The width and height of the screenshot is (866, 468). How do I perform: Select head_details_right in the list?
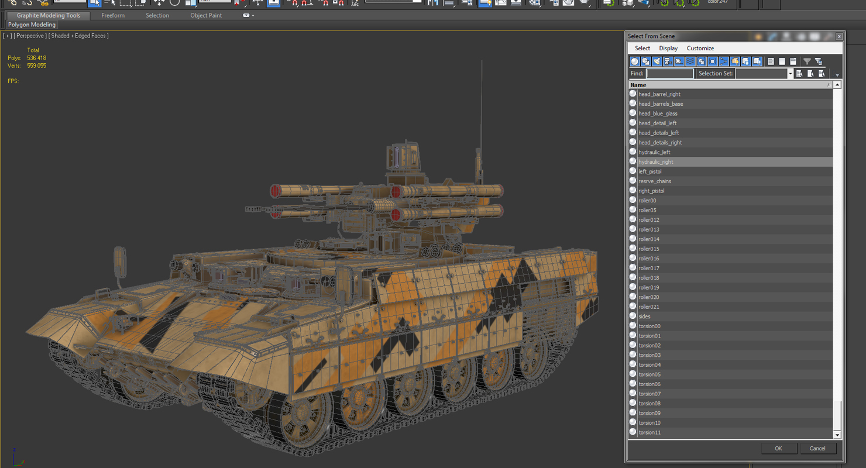pyautogui.click(x=730, y=142)
